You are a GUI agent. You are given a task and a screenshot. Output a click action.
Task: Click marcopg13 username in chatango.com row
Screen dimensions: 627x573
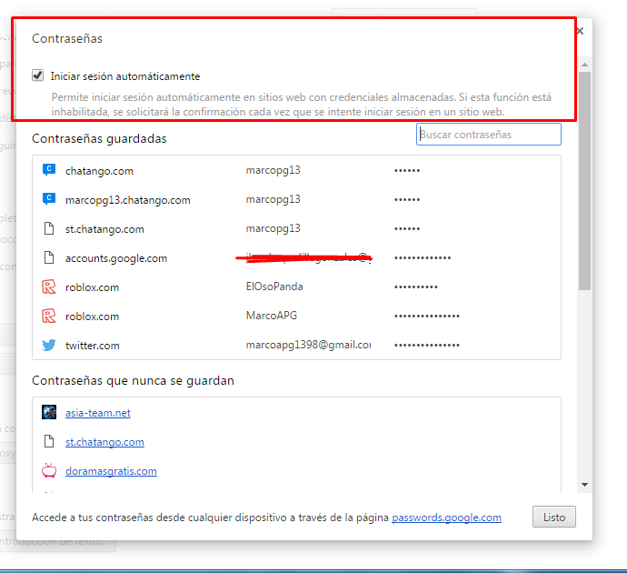click(x=274, y=170)
